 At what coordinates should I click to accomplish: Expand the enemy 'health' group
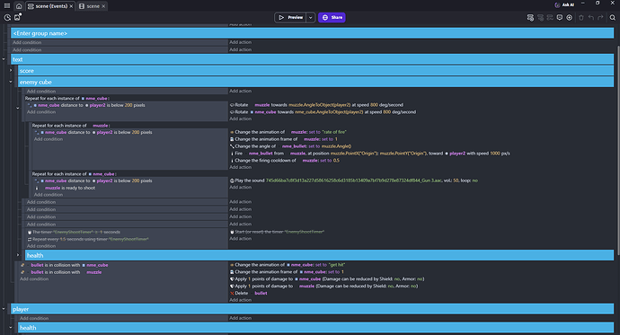(18, 255)
